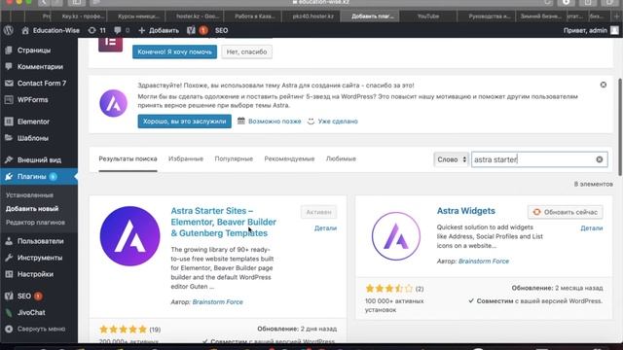The height and width of the screenshot is (350, 623).
Task: Open the updates counter showing 11
Action: pos(97,30)
